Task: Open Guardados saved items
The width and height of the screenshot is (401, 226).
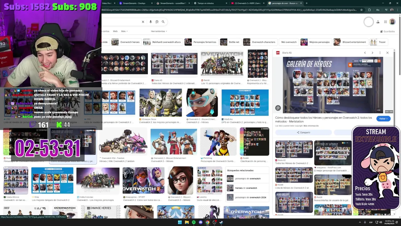Action: coord(388,31)
